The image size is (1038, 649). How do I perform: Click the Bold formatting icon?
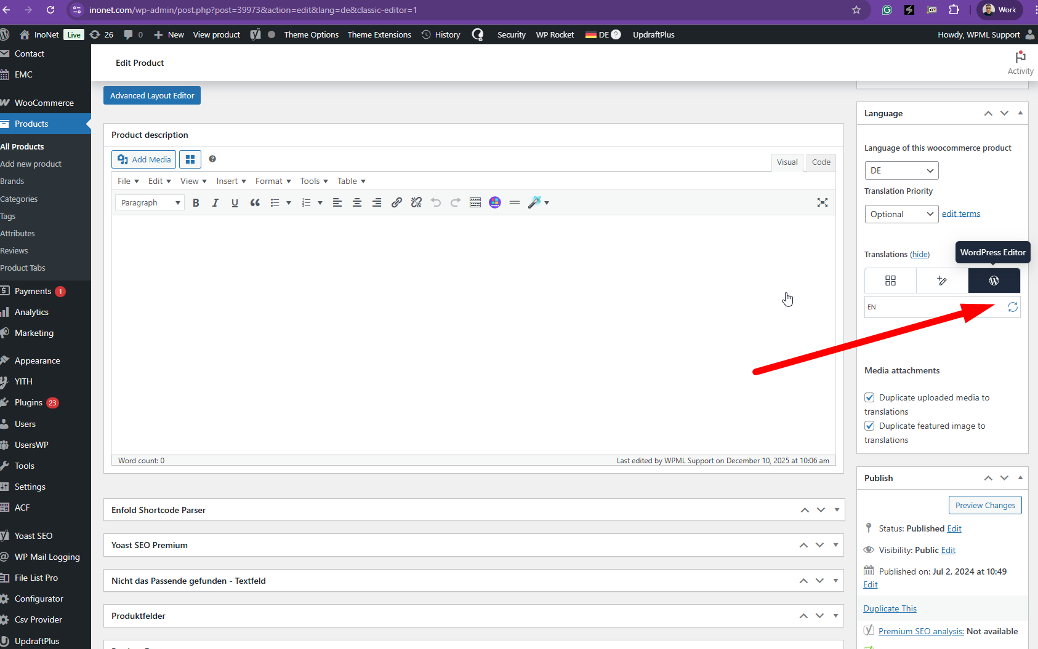[196, 203]
